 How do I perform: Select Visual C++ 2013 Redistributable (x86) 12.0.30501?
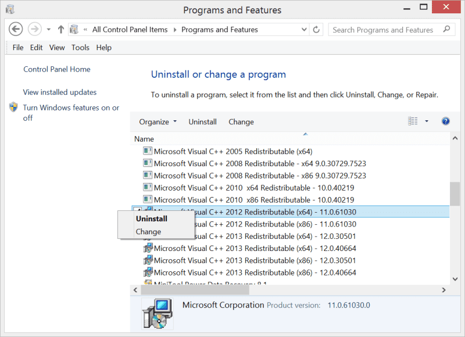coord(255,261)
